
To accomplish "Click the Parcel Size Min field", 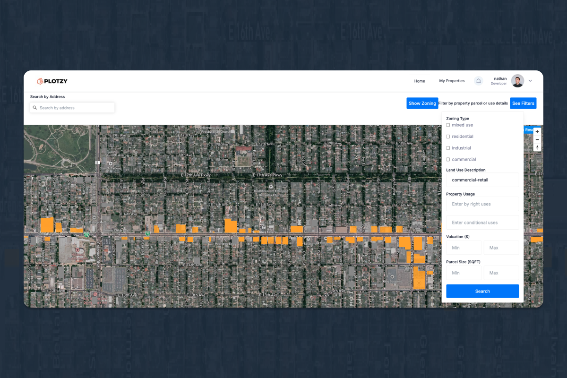I will 464,273.
